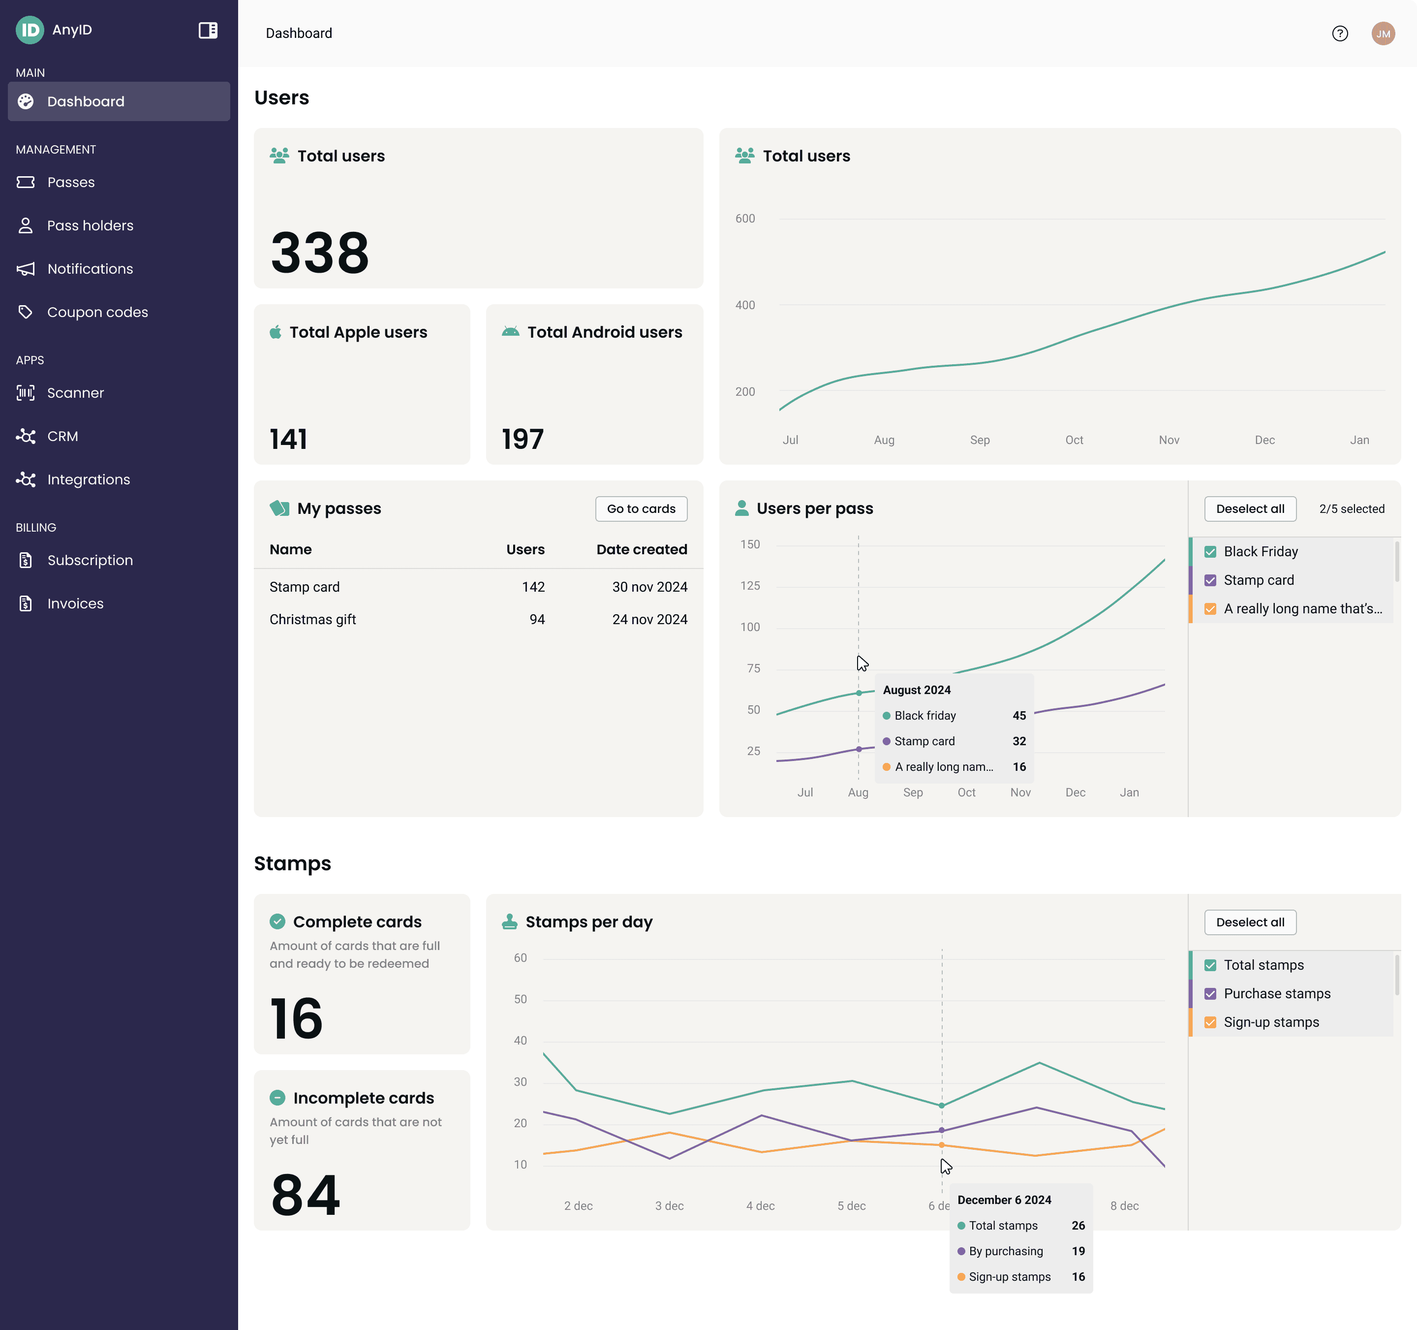Click the Pass holders person icon

pos(26,225)
